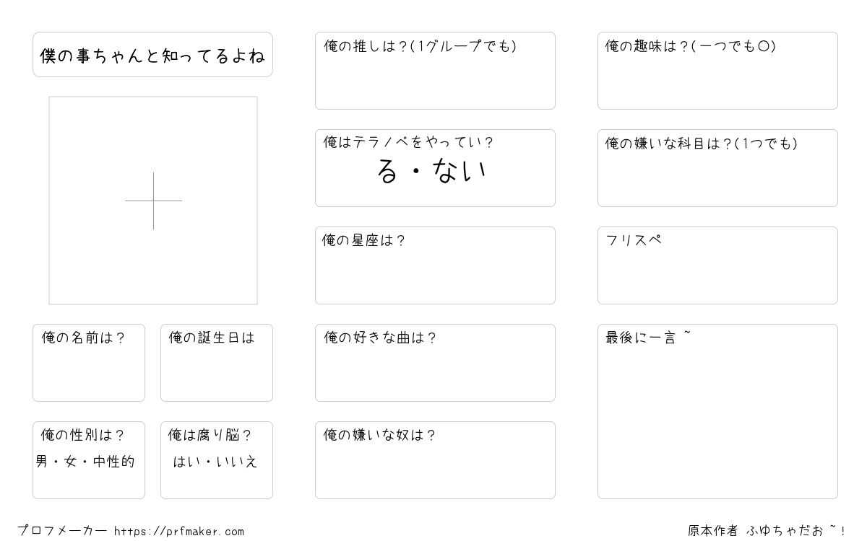Choose いいえ under 俺は腐り脳?

236,462
